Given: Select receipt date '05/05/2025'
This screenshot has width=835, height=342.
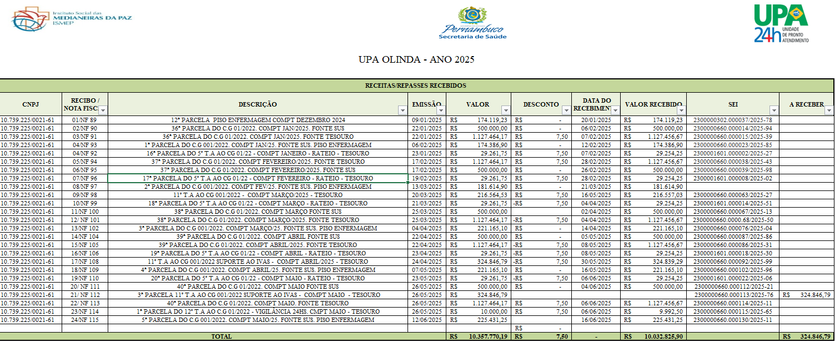Looking at the screenshot, I should (596, 237).
